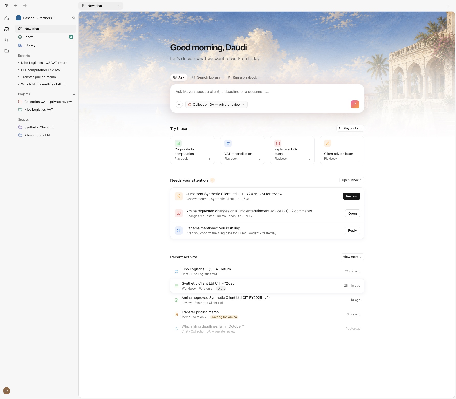Focus the Ask Maven prompt input
456x399 pixels.
point(267,92)
